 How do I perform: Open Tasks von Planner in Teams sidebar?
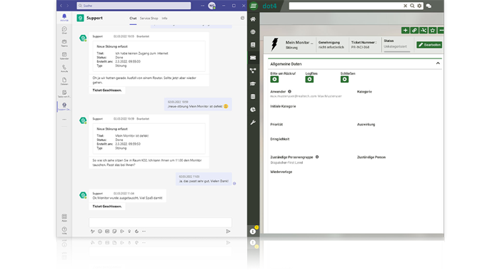64,93
